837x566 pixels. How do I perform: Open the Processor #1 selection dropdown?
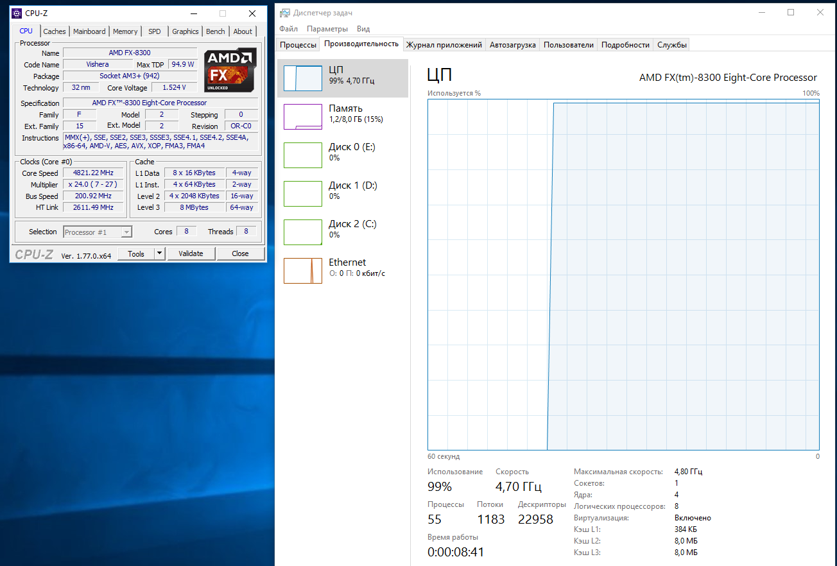98,232
